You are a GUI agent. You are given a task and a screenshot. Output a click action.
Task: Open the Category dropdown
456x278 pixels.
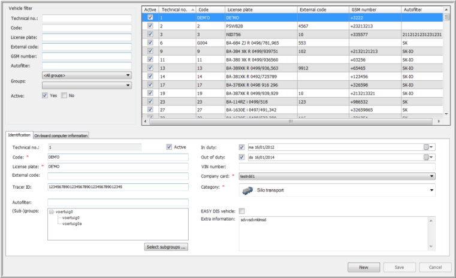(x=431, y=191)
